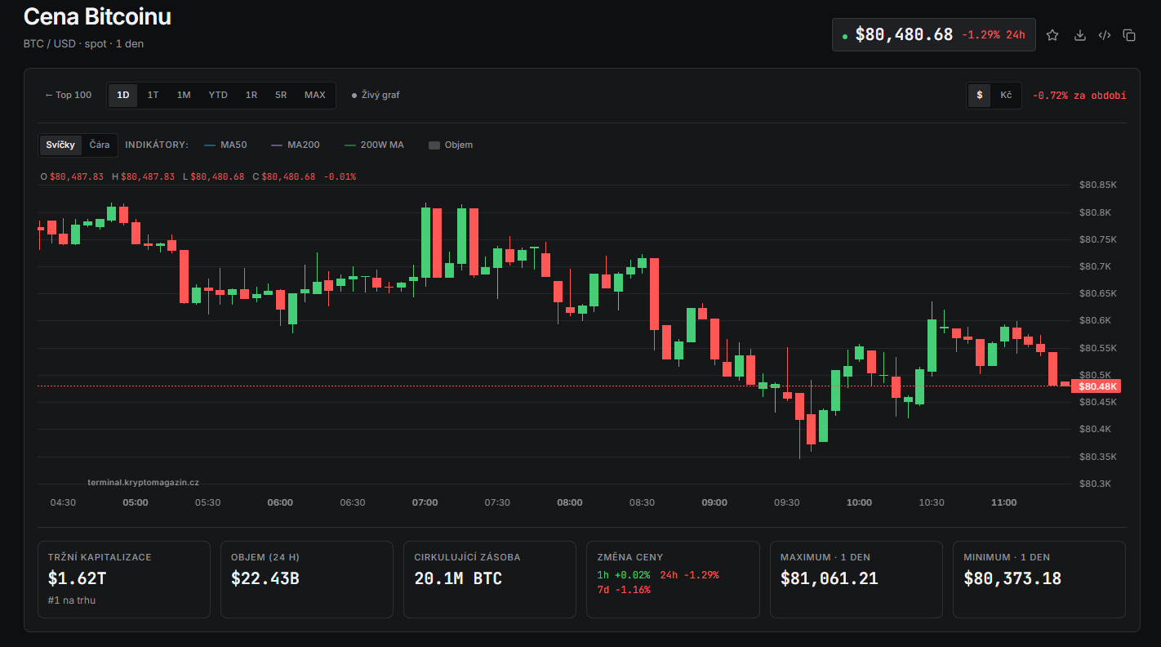The height and width of the screenshot is (647, 1161).
Task: Click the BTC / USD · spot · 1 den subtitle
Action: (x=84, y=43)
